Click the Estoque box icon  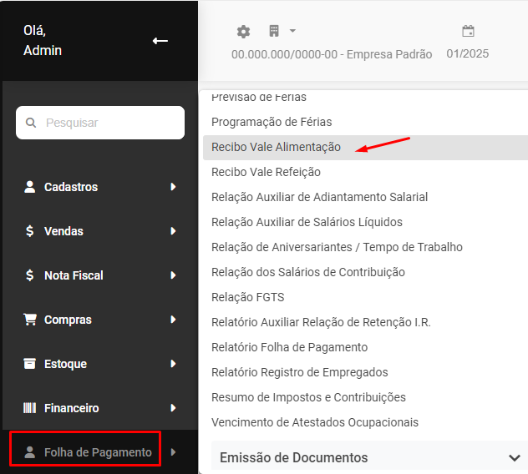pos(29,364)
